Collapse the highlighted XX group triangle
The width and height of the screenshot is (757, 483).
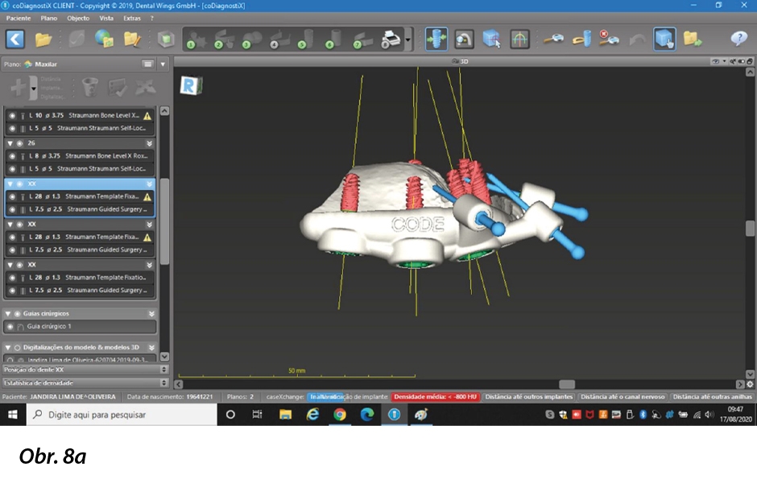click(10, 184)
